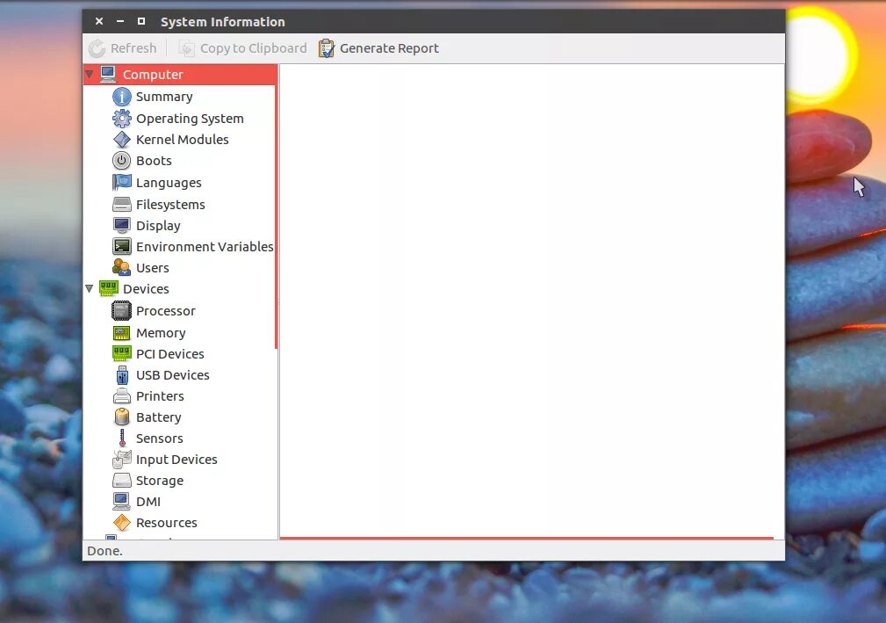Click the Processor chip icon
The width and height of the screenshot is (886, 623).
tap(121, 311)
